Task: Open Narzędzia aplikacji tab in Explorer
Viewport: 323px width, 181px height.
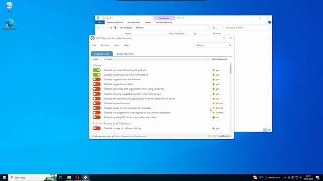Action: 164,22
